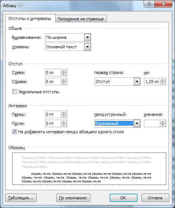The image size is (175, 208).
Task: Confirm with the OK button
Action: pyautogui.click(x=124, y=198)
